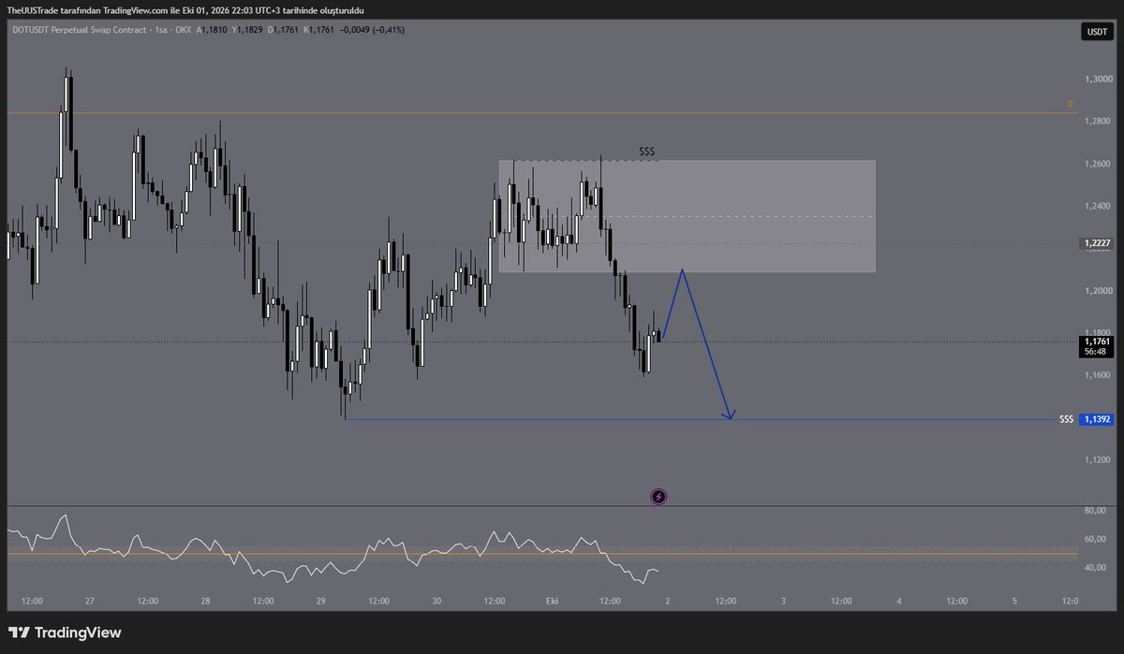
Task: Click 1,1200 on the price axis
Action: tap(1096, 459)
